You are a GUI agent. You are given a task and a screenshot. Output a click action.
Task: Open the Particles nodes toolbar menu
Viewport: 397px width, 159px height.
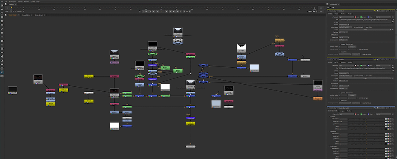coord(2,45)
